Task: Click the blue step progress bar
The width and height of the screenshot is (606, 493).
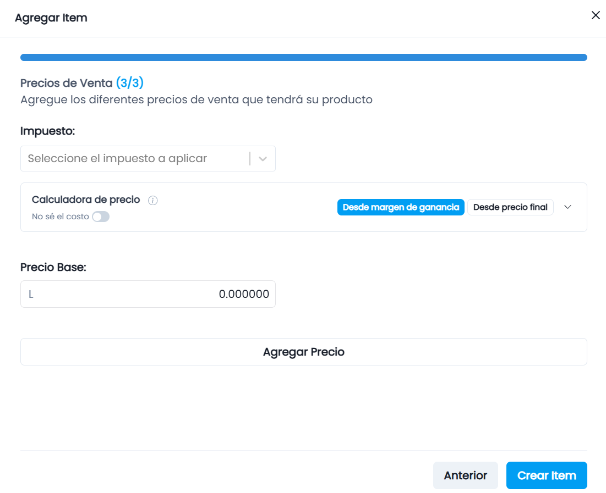Action: (x=304, y=58)
